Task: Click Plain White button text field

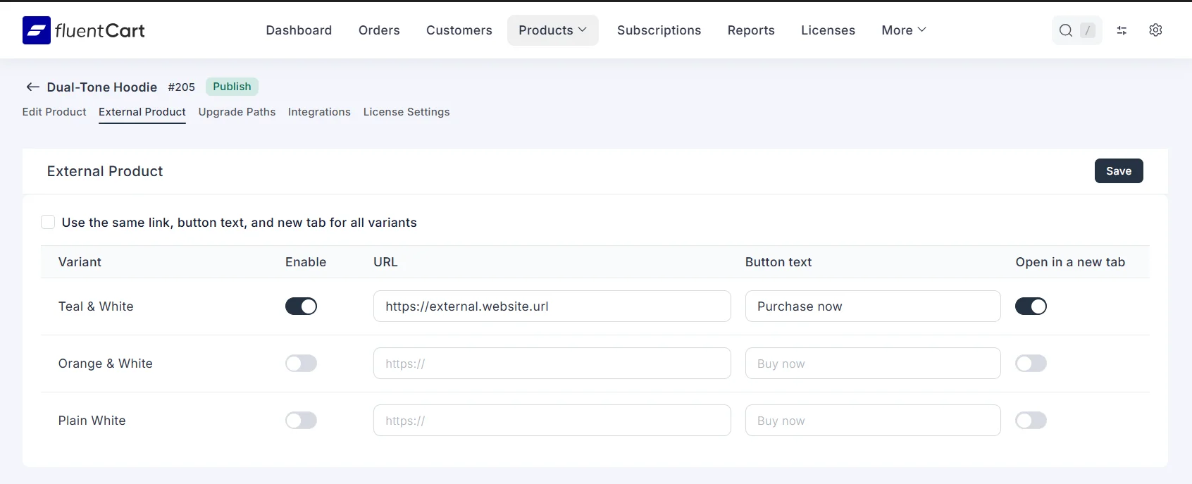Action: [x=873, y=421]
